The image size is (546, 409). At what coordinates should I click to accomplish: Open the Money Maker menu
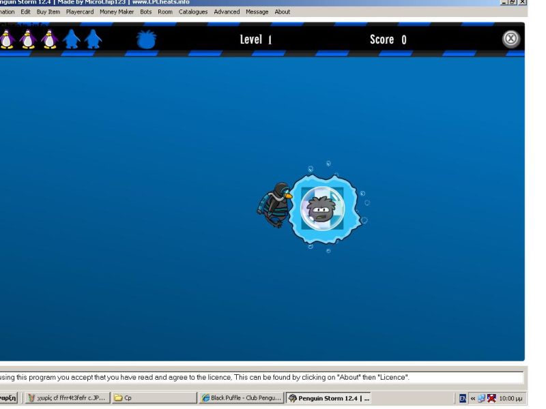[117, 12]
